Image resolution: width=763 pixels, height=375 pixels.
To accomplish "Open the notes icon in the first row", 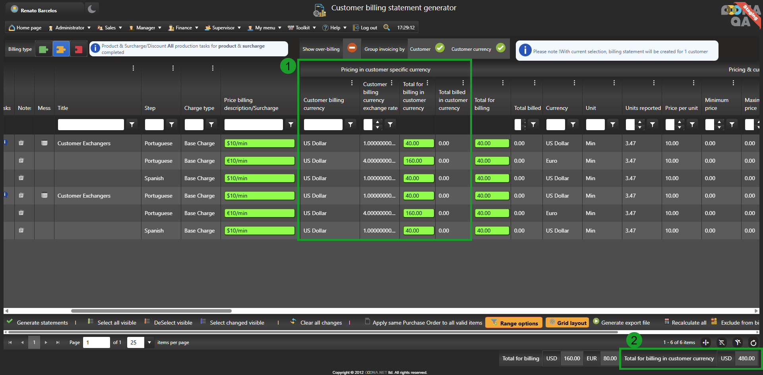I will 21,143.
